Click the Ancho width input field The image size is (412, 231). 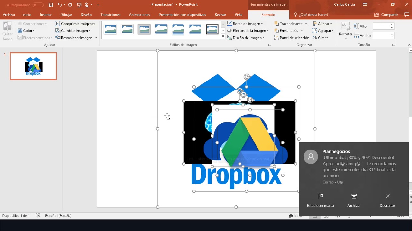coord(381,36)
